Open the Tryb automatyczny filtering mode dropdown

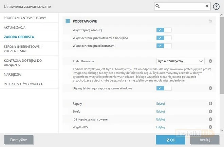[180, 61]
